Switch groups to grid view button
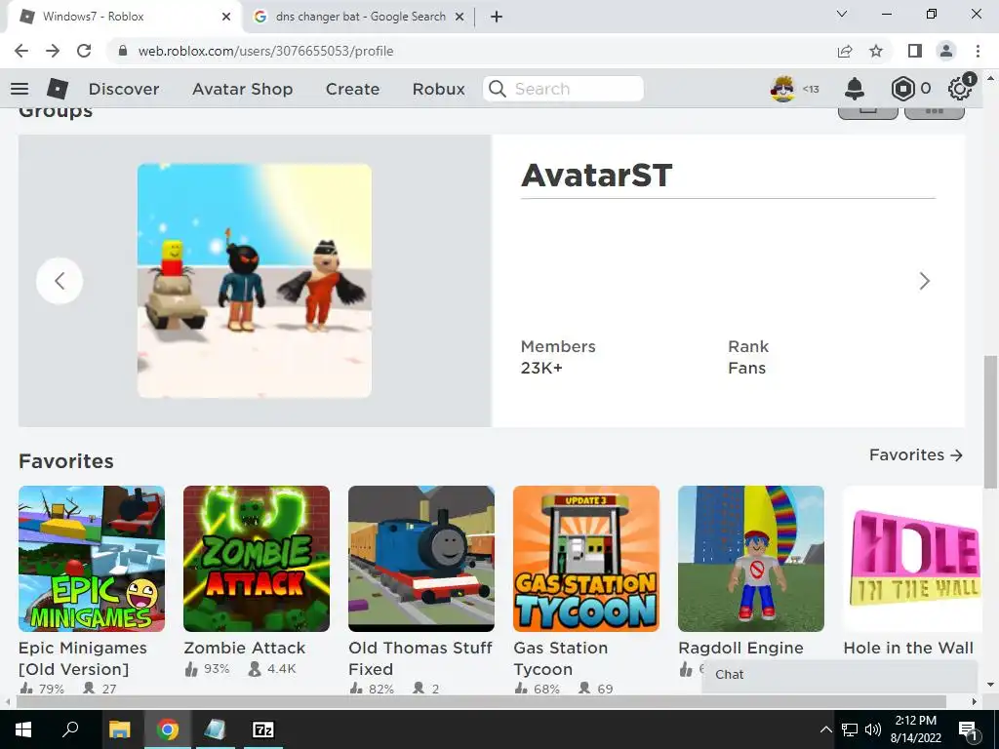The height and width of the screenshot is (749, 999). tap(934, 113)
